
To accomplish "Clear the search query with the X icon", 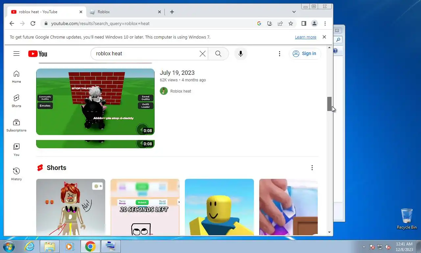I will click(203, 54).
